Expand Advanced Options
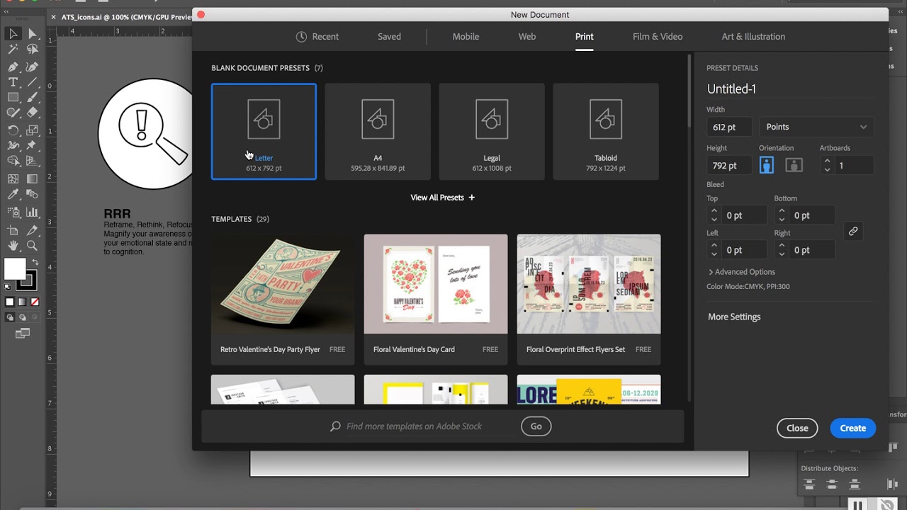The height and width of the screenshot is (510, 907). 741,272
